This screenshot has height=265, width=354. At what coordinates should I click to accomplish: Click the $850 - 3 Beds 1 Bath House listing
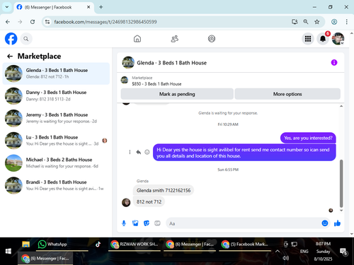[156, 84]
